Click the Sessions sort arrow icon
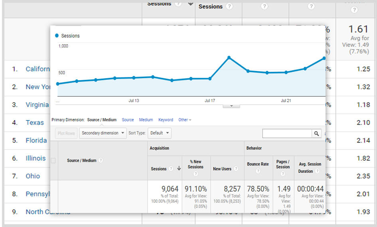The width and height of the screenshot is (377, 227). click(179, 169)
